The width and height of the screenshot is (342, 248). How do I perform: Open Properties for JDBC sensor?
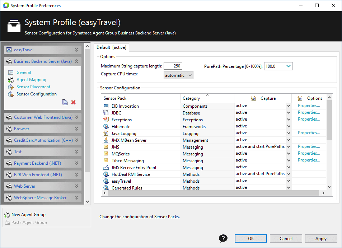[309, 112]
